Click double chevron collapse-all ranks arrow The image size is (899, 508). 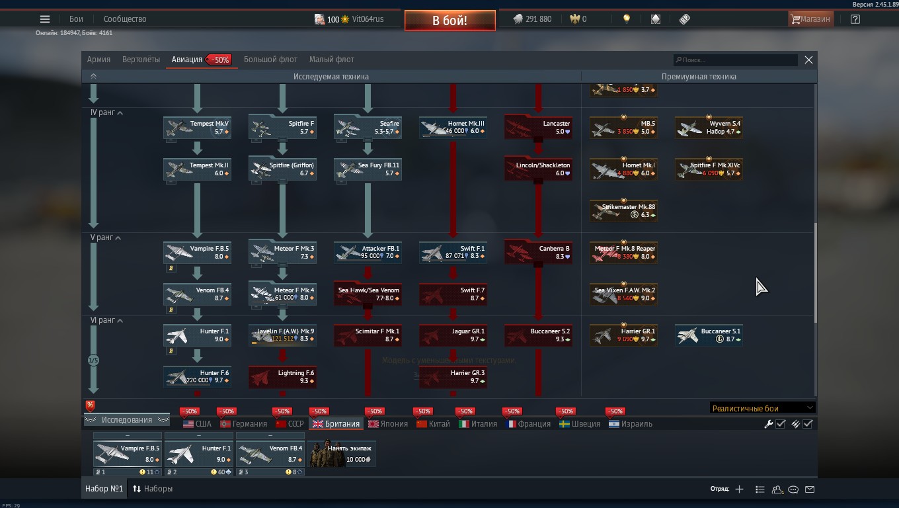93,77
